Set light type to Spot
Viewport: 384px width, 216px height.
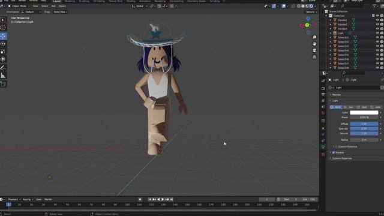(x=362, y=107)
